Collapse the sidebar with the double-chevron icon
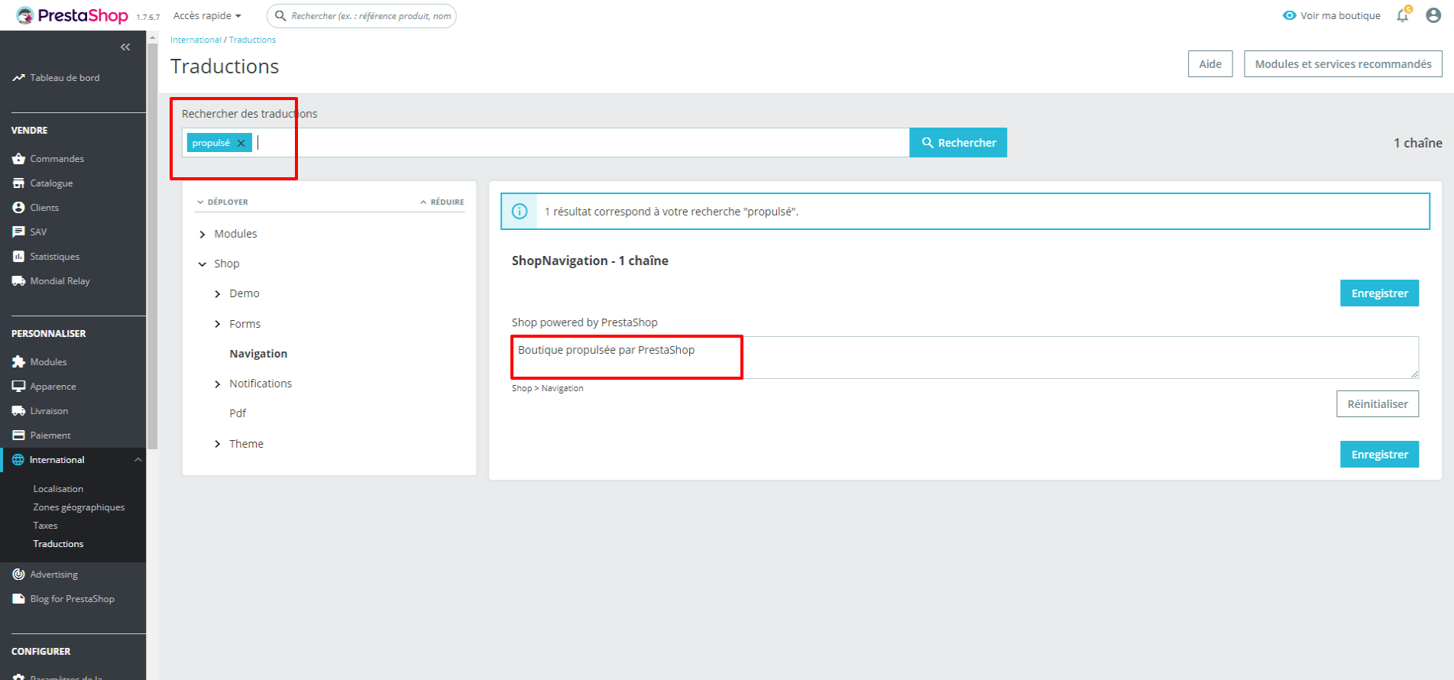This screenshot has height=680, width=1454. tap(125, 47)
